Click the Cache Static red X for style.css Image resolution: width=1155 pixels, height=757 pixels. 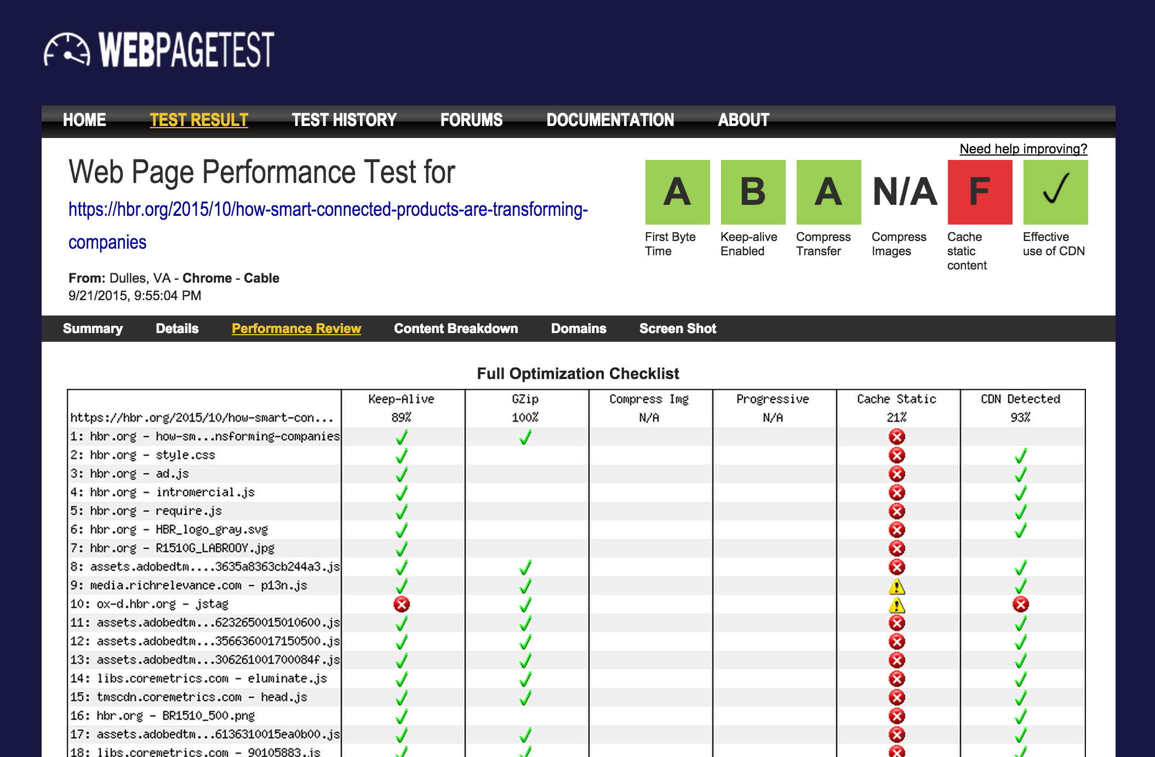(x=896, y=455)
